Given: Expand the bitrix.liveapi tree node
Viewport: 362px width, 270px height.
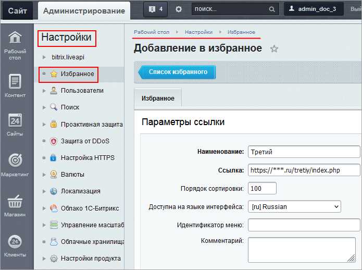Looking at the screenshot, I should coord(44,57).
